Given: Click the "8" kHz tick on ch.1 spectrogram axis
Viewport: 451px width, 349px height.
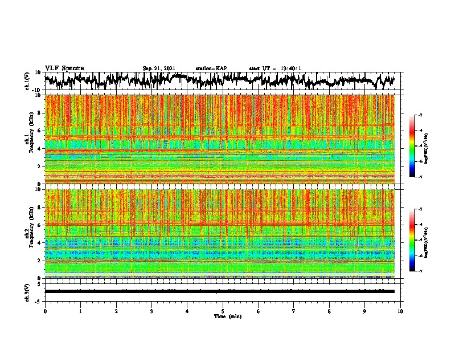Looking at the screenshot, I should tap(39, 113).
